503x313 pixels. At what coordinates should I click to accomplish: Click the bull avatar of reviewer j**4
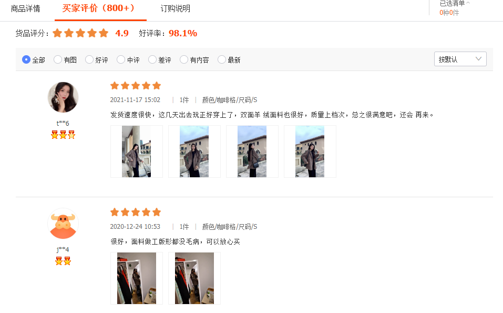(63, 224)
